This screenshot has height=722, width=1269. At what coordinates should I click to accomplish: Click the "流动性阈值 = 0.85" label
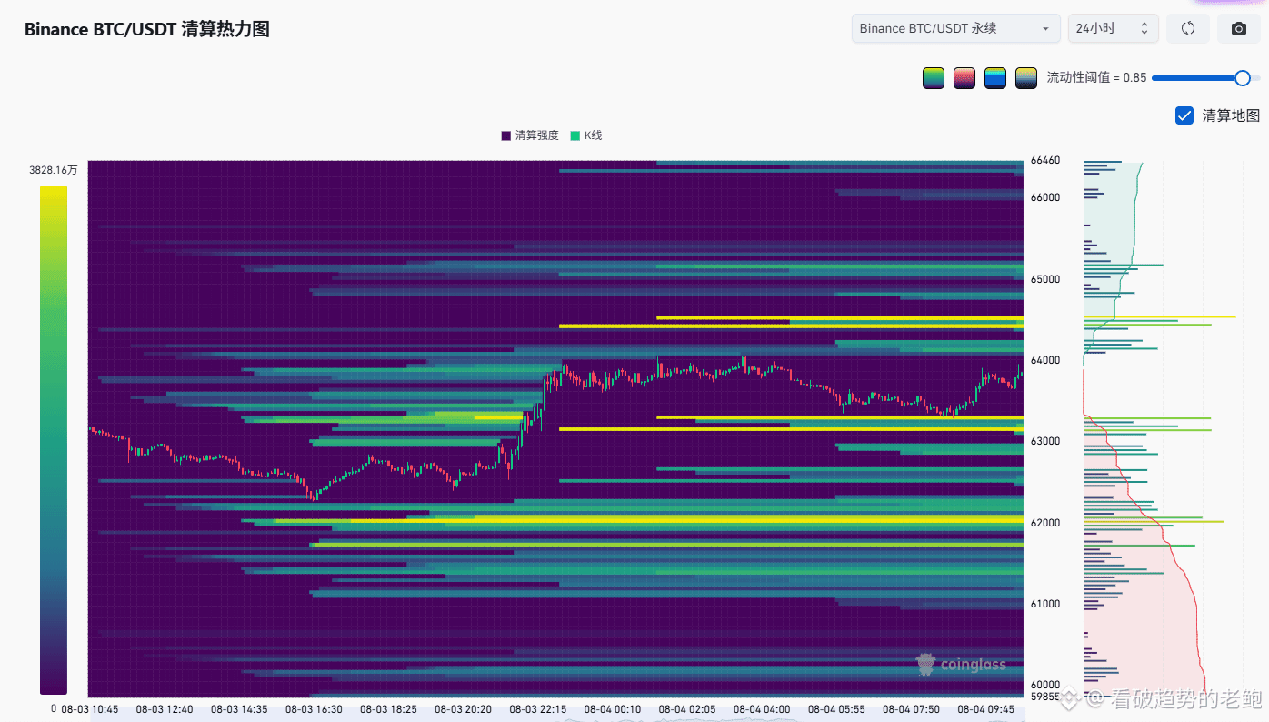(1097, 78)
